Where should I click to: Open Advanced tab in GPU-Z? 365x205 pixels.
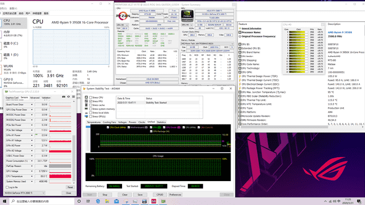pos(35,98)
